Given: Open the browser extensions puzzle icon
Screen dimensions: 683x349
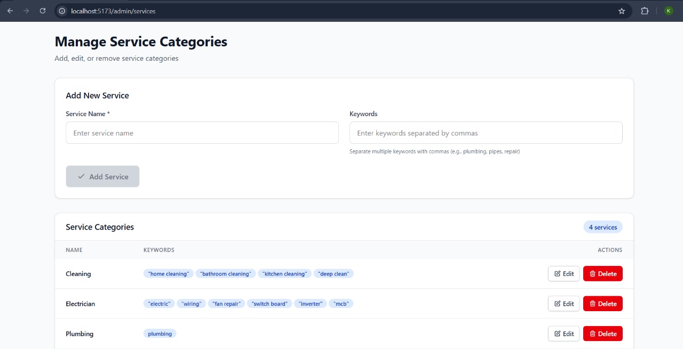Looking at the screenshot, I should 645,11.
